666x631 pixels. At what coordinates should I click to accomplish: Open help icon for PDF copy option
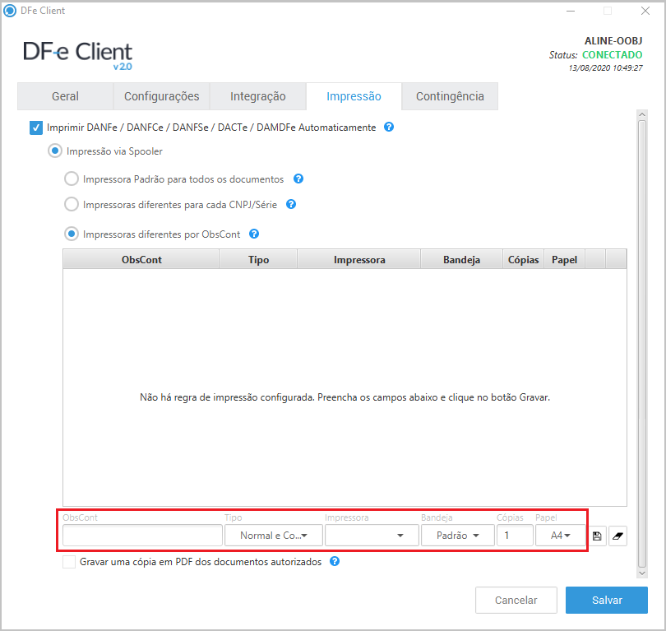335,562
